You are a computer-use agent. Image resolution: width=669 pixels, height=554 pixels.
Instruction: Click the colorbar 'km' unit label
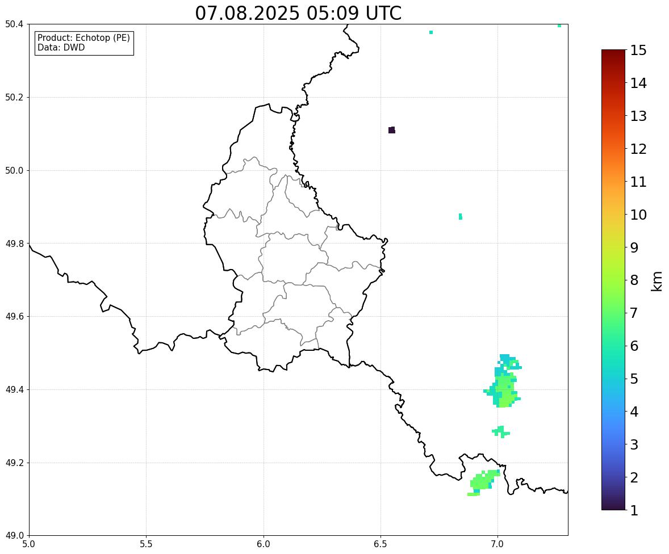pos(657,282)
